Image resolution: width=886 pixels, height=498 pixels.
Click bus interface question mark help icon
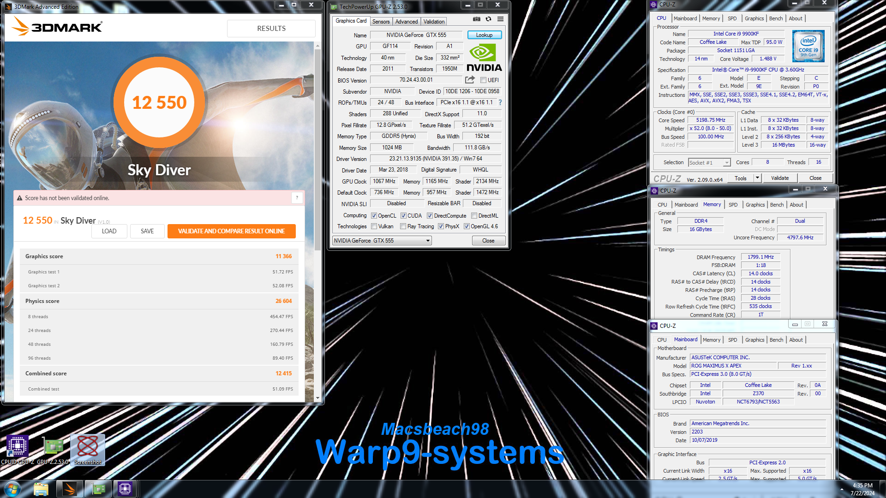point(500,102)
